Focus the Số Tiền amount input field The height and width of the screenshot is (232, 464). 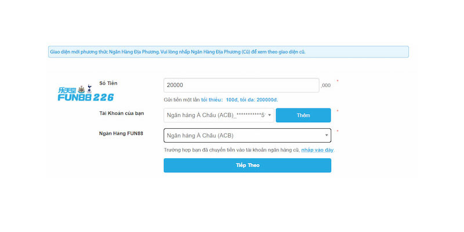coord(241,85)
